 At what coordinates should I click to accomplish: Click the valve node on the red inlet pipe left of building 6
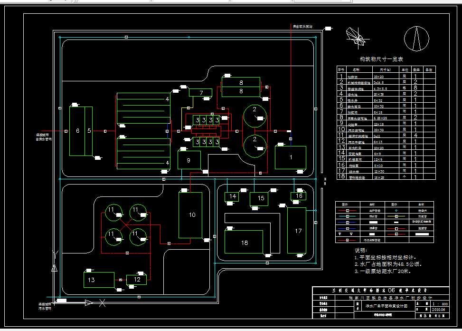(66, 131)
